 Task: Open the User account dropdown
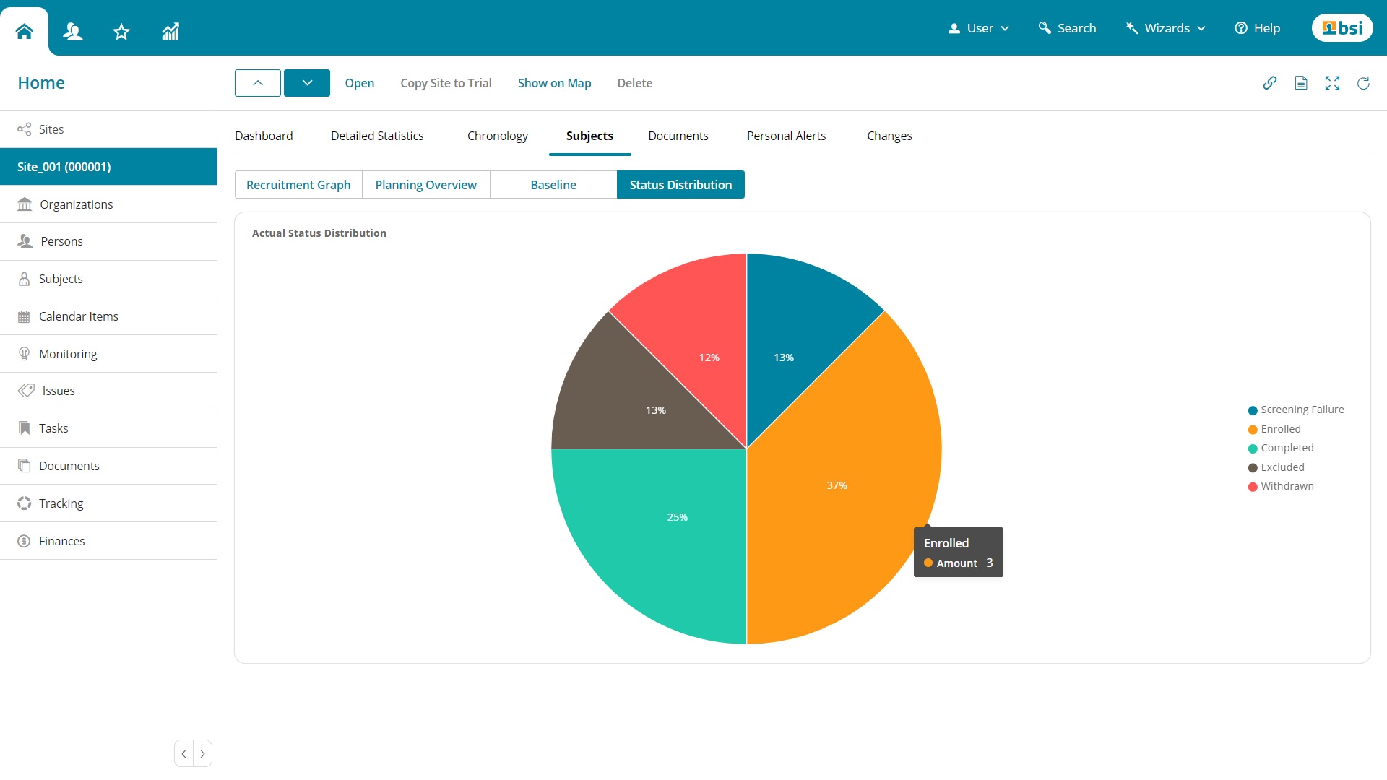978,28
